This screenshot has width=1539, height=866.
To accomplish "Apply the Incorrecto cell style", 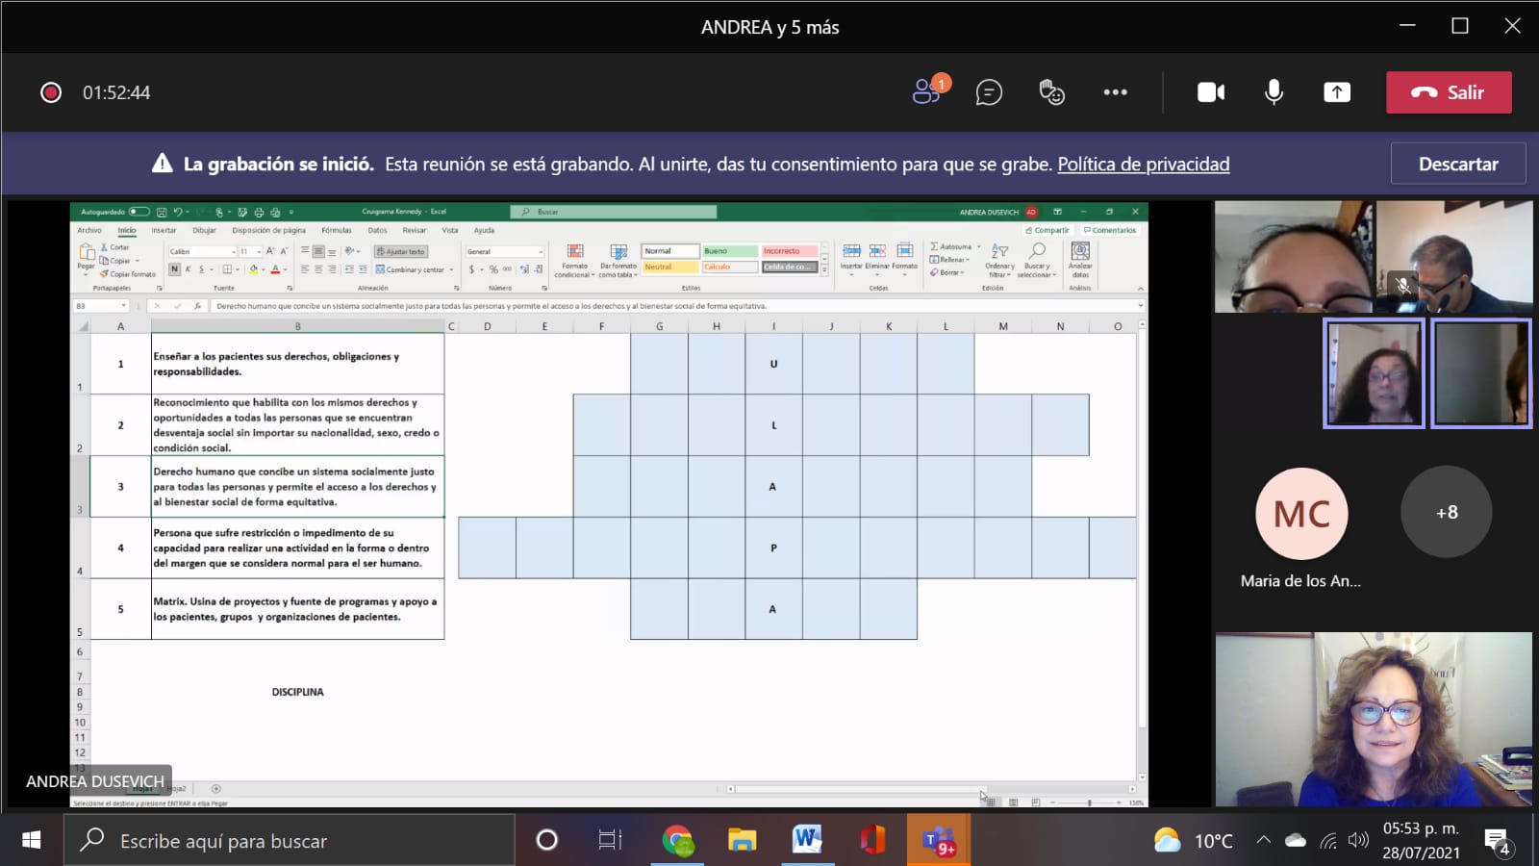I will [x=790, y=251].
